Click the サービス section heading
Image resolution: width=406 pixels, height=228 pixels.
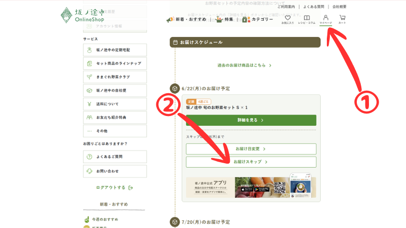[90, 39]
